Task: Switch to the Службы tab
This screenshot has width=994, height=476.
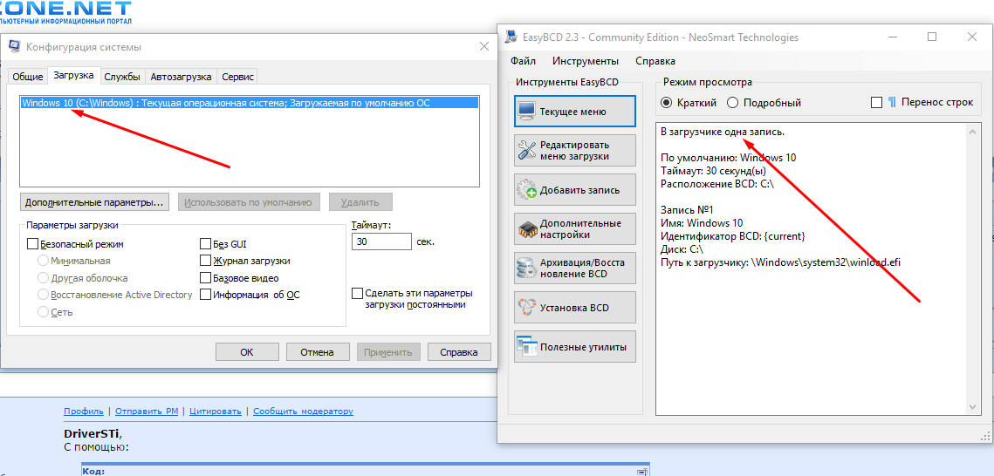Action: point(122,77)
